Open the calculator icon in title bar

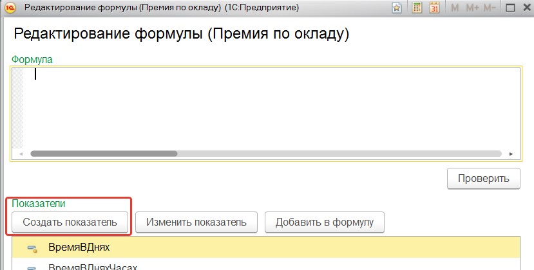pyautogui.click(x=417, y=8)
